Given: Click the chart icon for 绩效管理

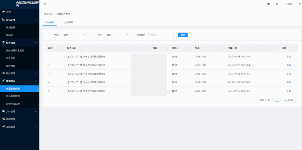Looking at the screenshot, I should (x=3, y=73).
